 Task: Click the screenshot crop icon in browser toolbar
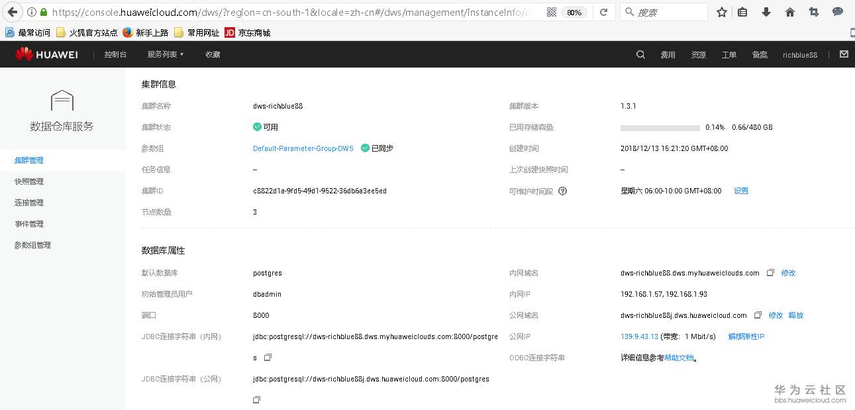(x=813, y=12)
